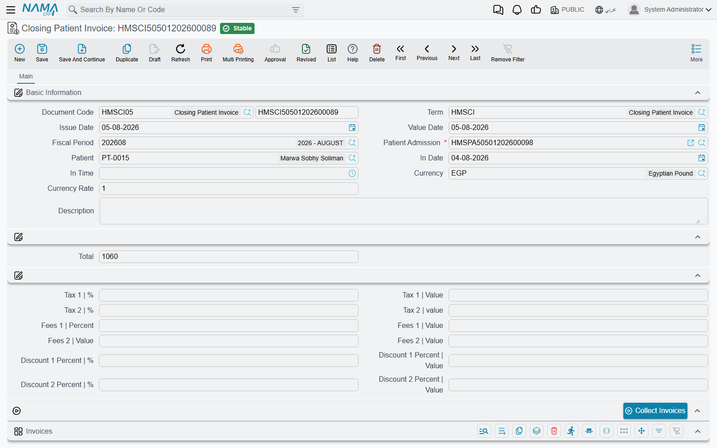Viewport: 717px width, 448px height.
Task: Click the New record icon
Action: (20, 49)
